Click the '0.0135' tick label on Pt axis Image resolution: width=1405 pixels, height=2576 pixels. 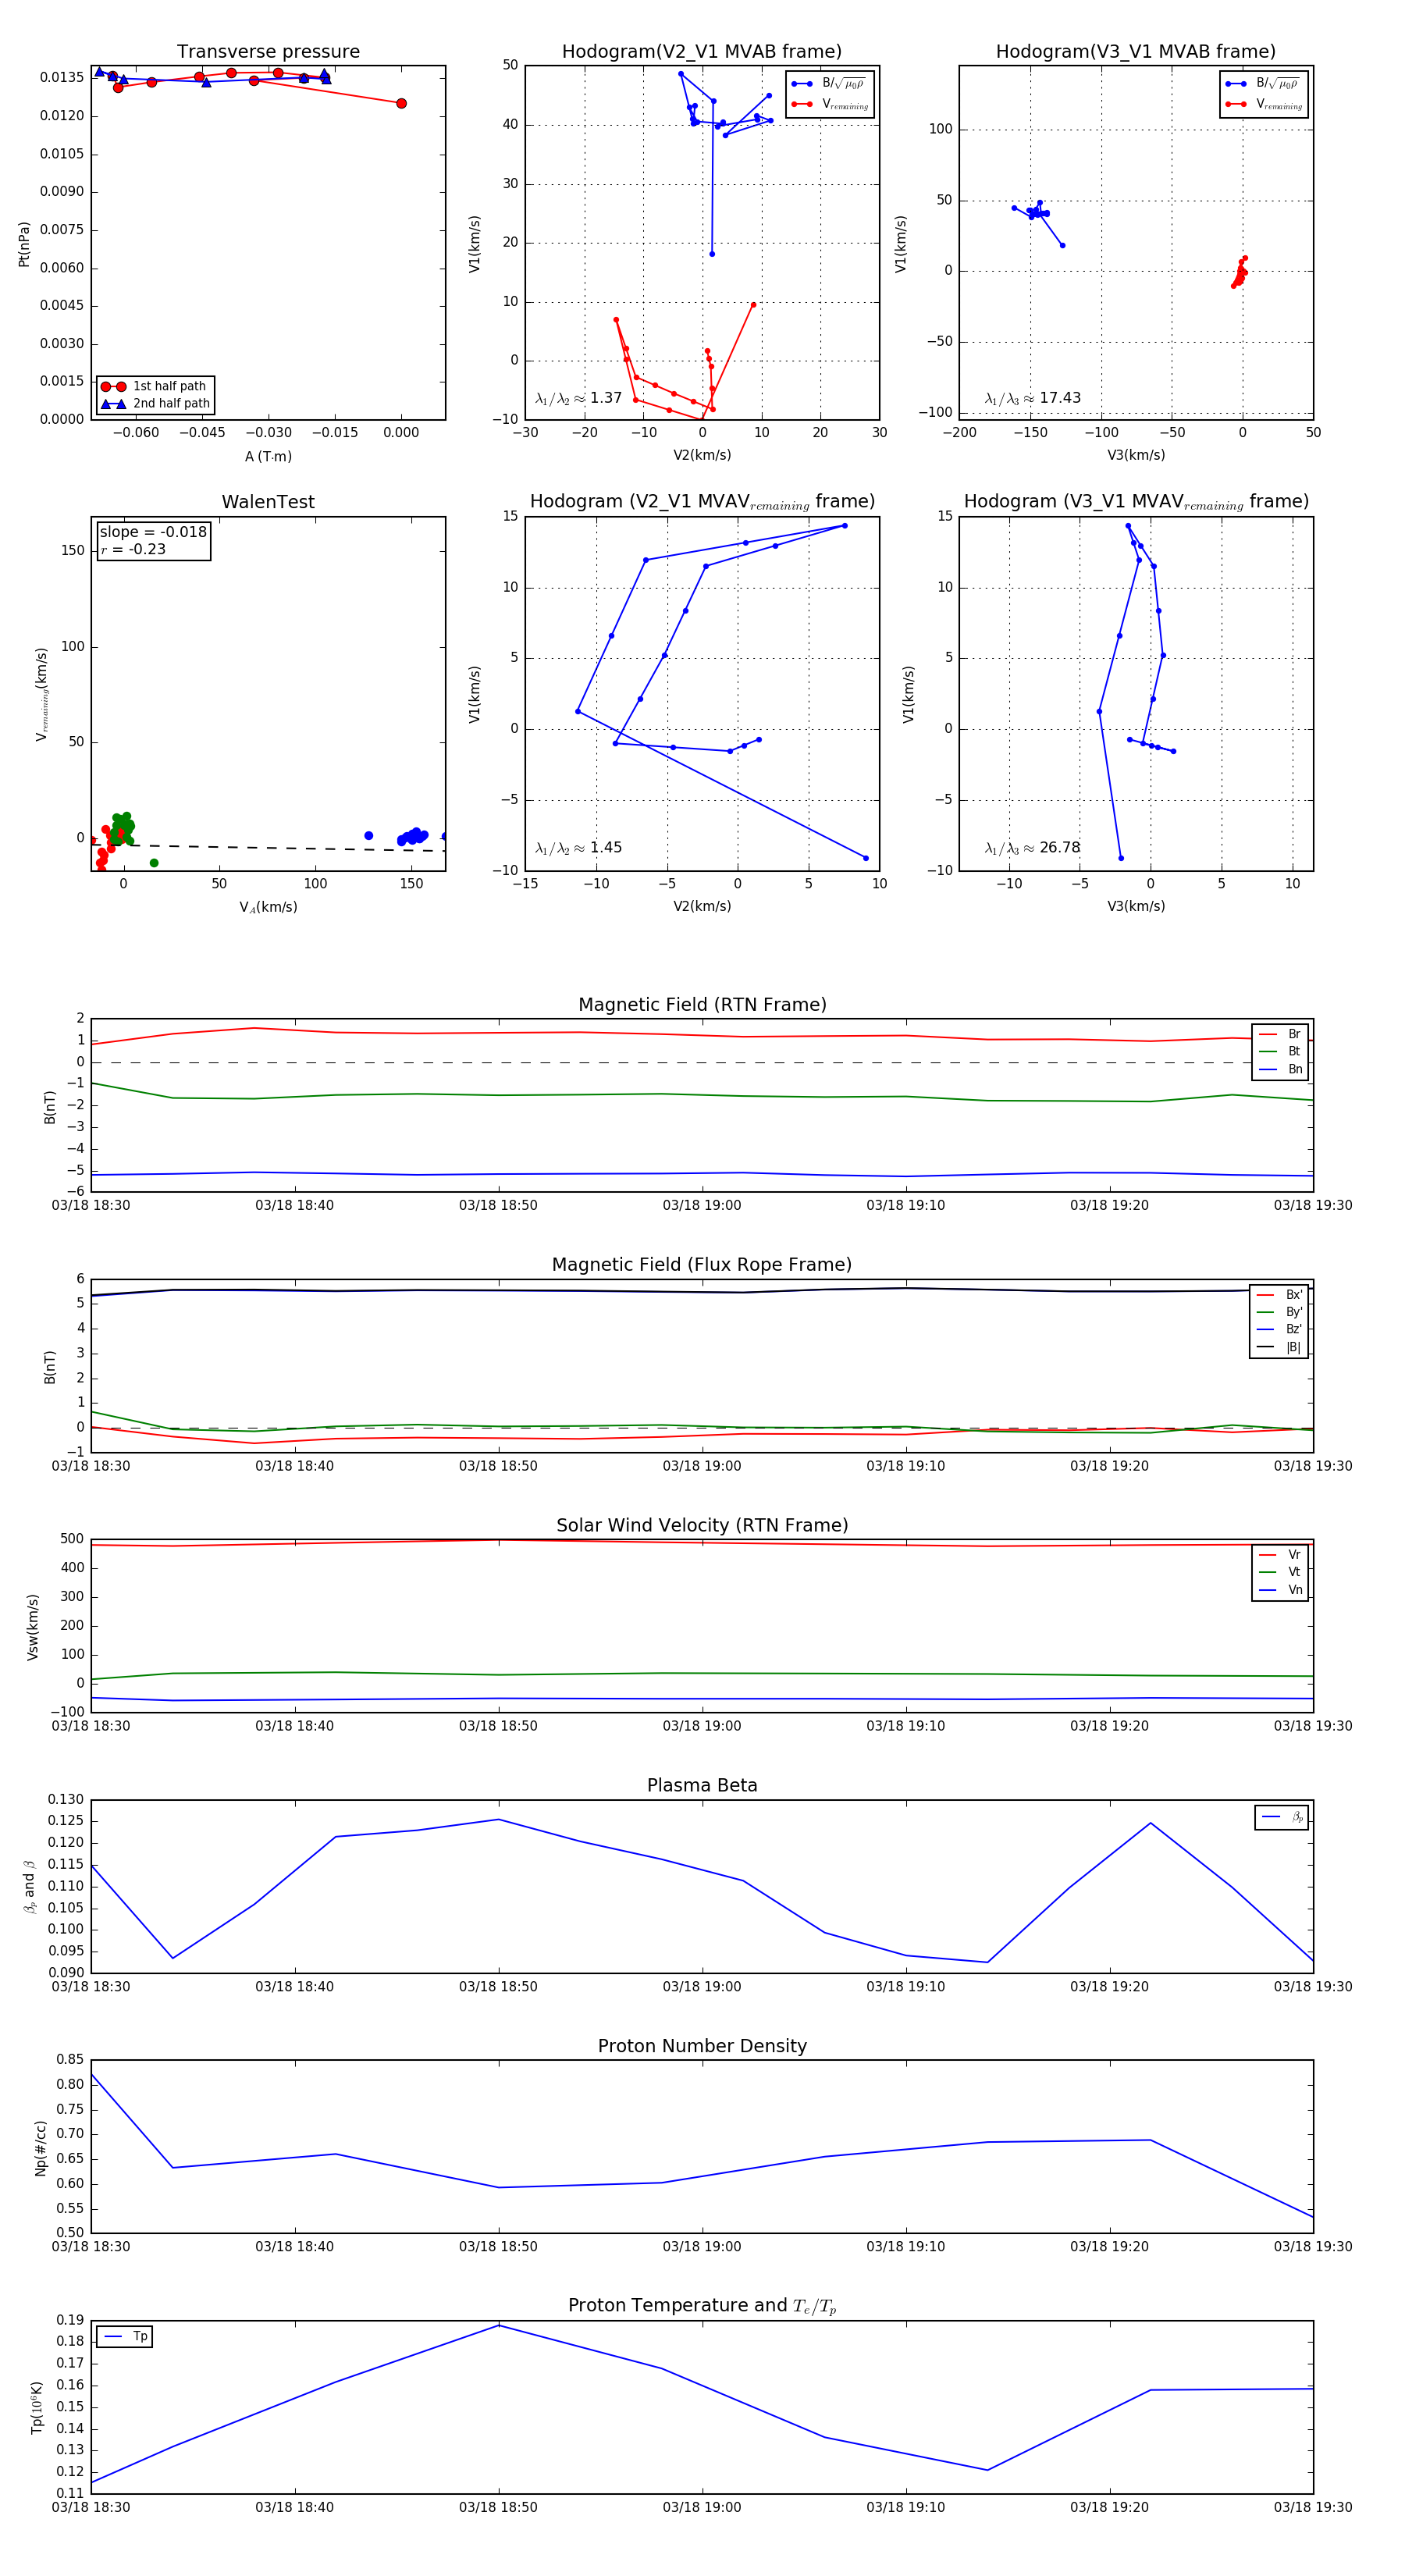[62, 77]
